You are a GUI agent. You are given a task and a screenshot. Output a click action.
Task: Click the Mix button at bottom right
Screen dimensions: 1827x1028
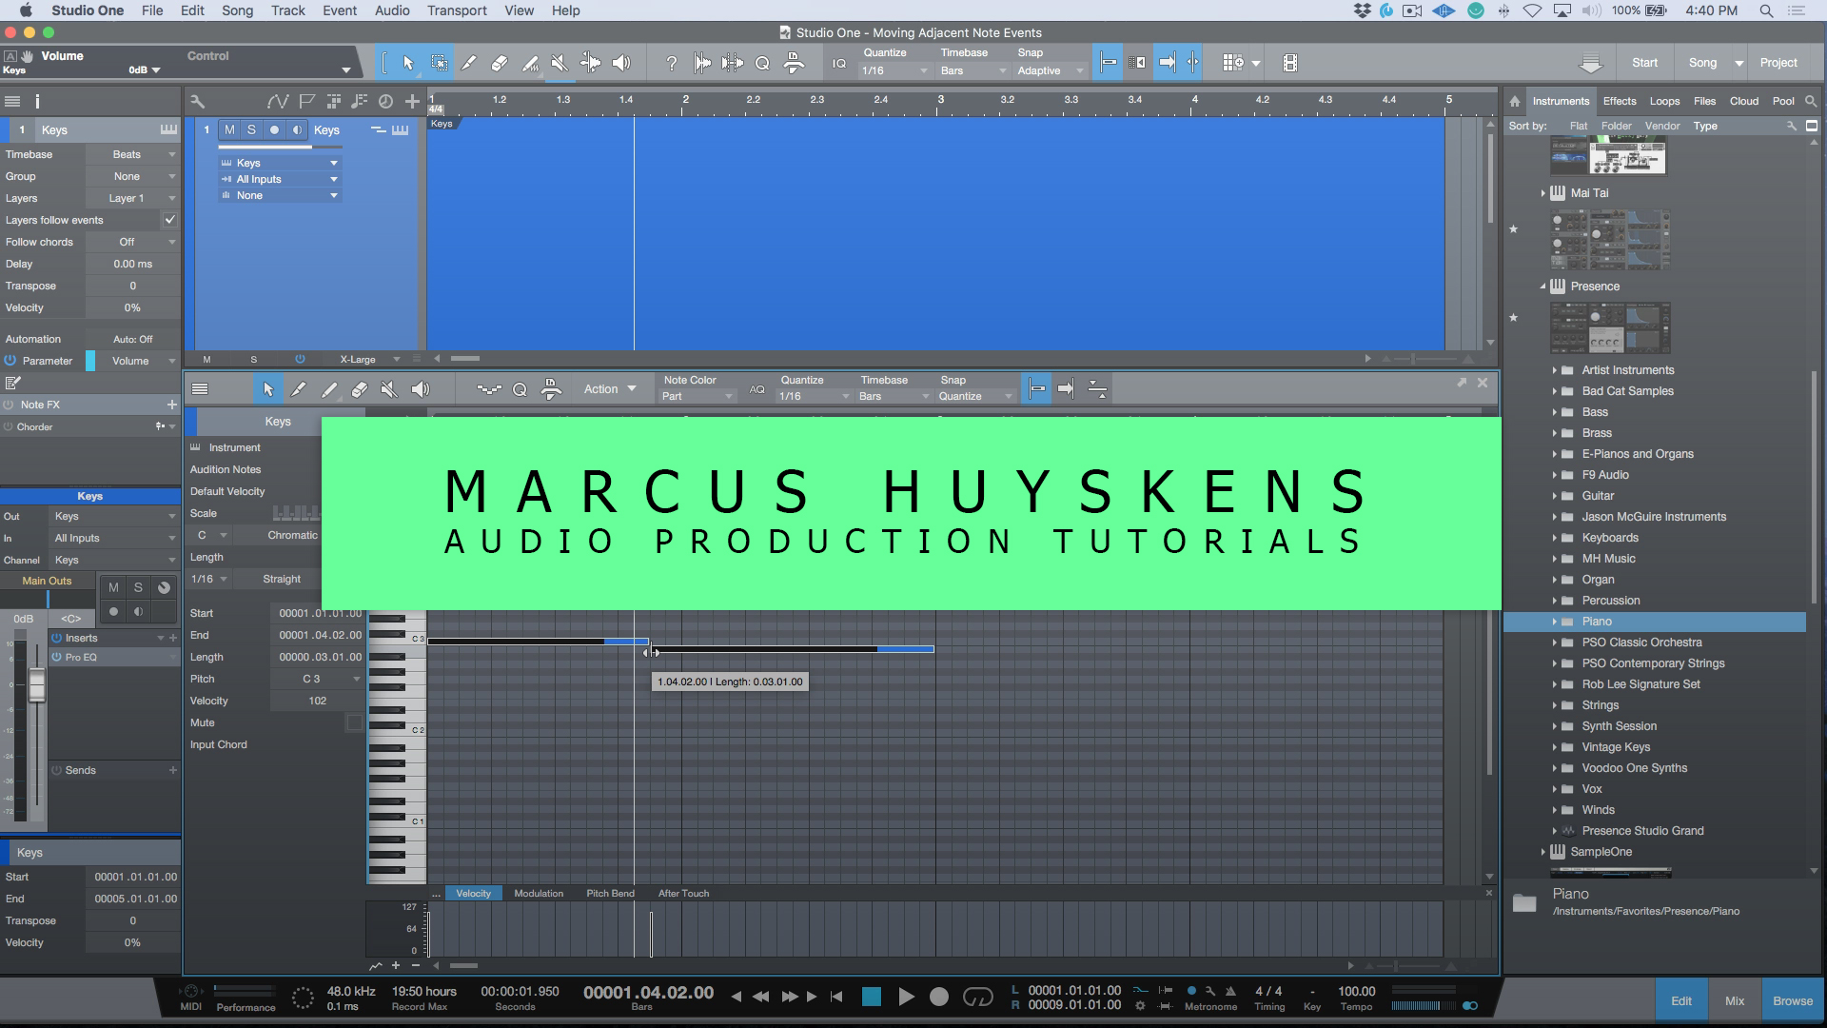(x=1735, y=1000)
